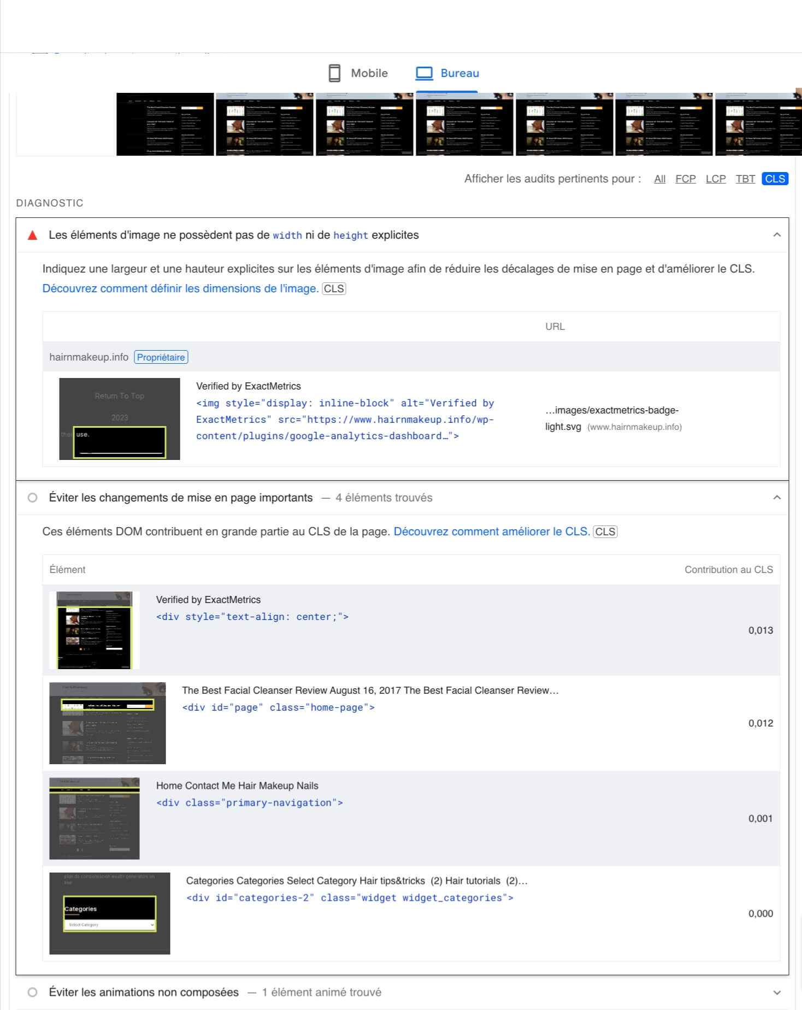
Task: Click the gray circle icon beside layout shift audit
Action: [33, 498]
